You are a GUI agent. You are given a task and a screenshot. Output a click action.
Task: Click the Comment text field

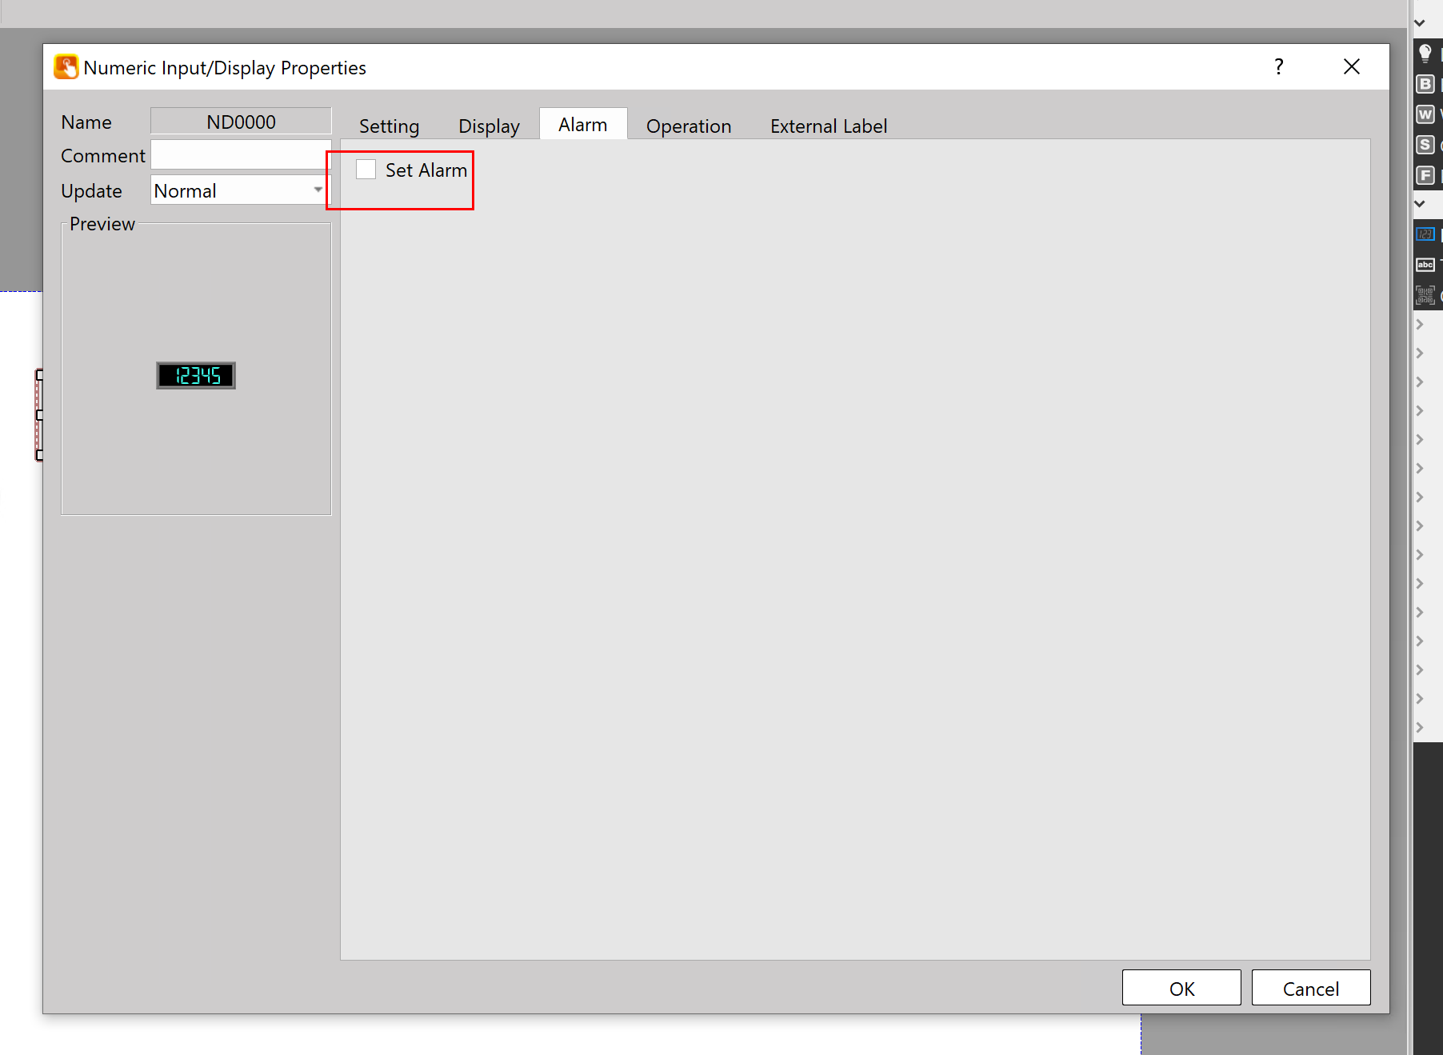click(240, 155)
